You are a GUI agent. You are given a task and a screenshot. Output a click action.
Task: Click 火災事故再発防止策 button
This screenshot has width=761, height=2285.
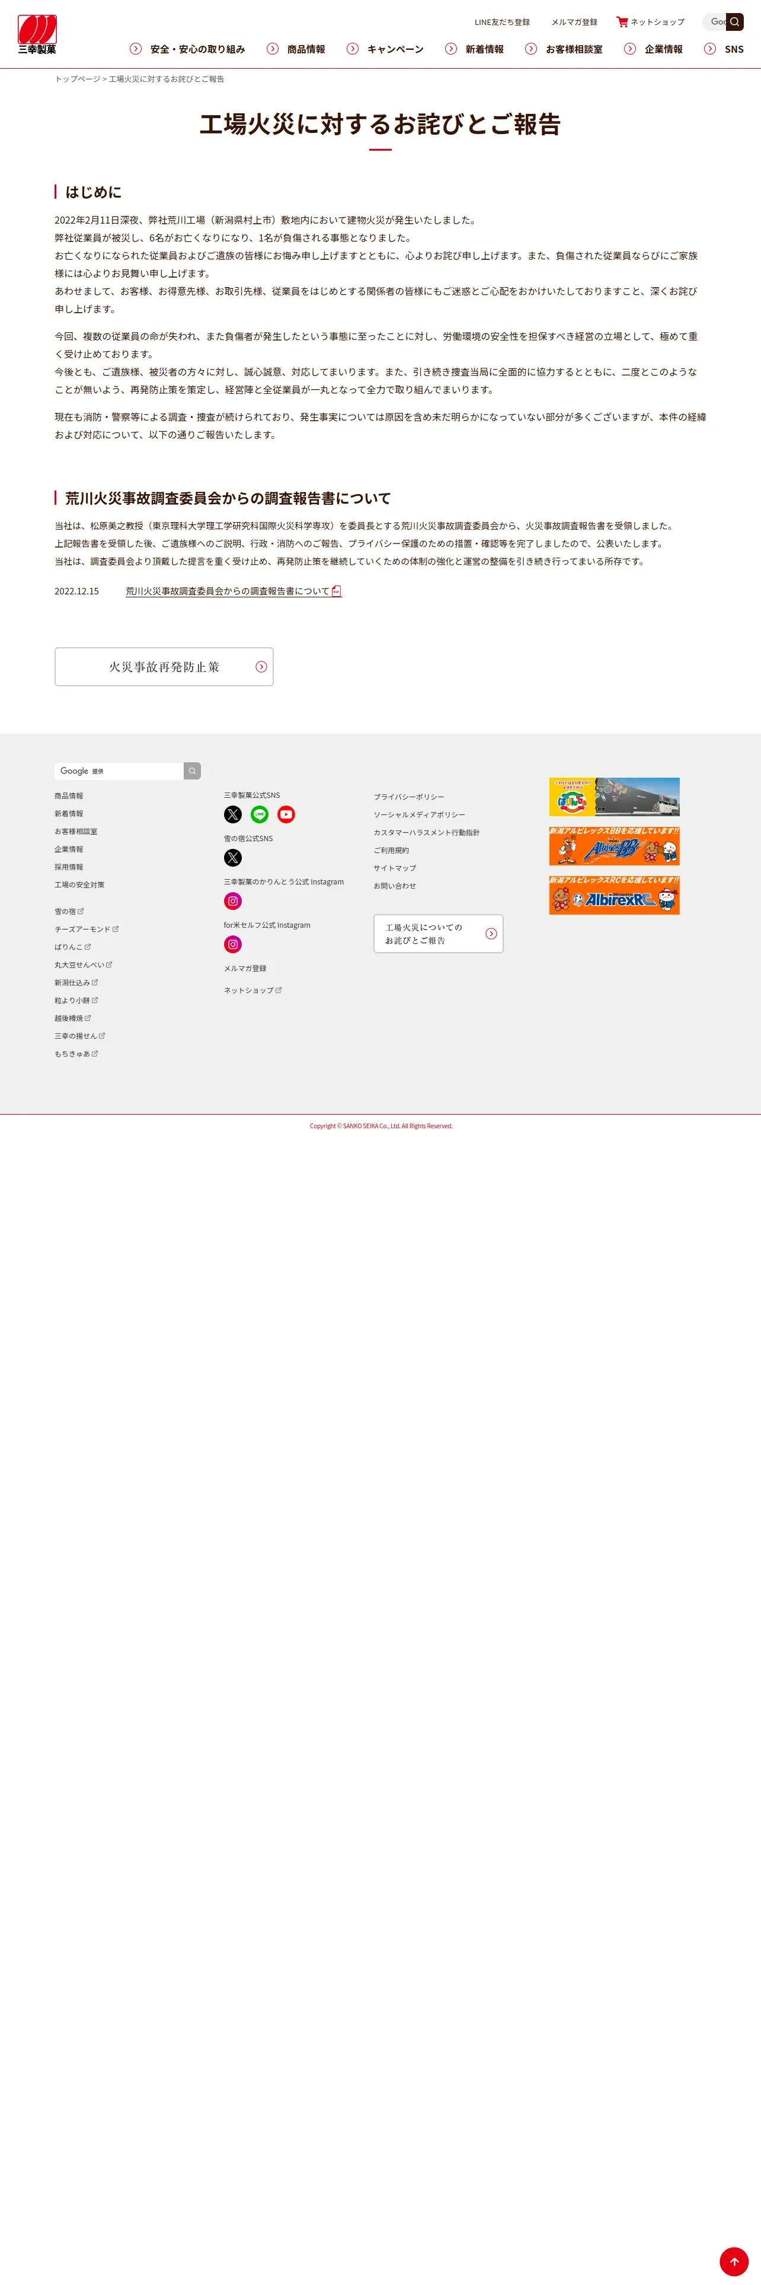[164, 667]
